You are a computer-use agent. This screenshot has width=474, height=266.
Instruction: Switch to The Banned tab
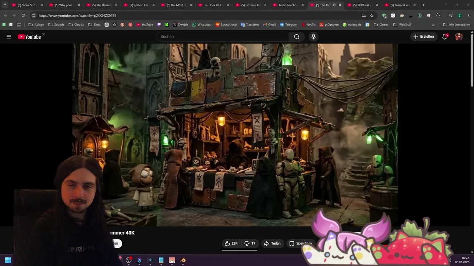click(101, 5)
